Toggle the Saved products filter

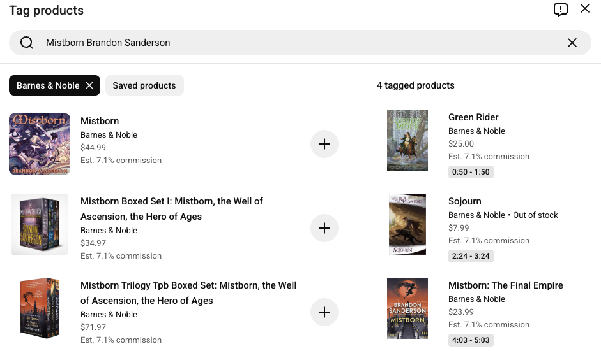[144, 85]
